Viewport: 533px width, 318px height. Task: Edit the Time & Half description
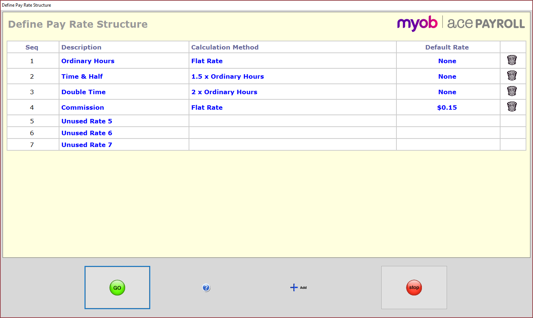pyautogui.click(x=82, y=76)
